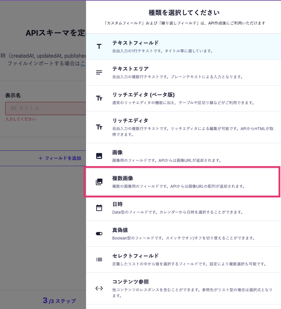Click the content reference code icon

coord(99,288)
